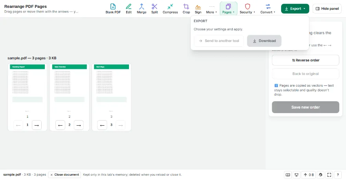Open the Merge tool
This screenshot has width=346, height=180.
point(142,9)
